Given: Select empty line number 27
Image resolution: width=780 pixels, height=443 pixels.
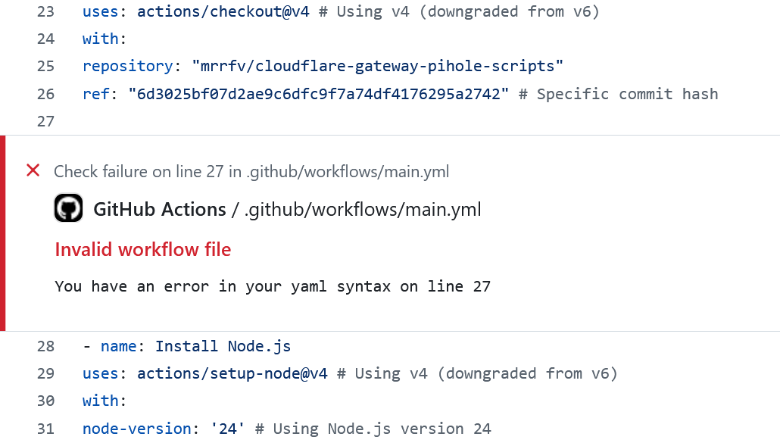Looking at the screenshot, I should pos(45,121).
